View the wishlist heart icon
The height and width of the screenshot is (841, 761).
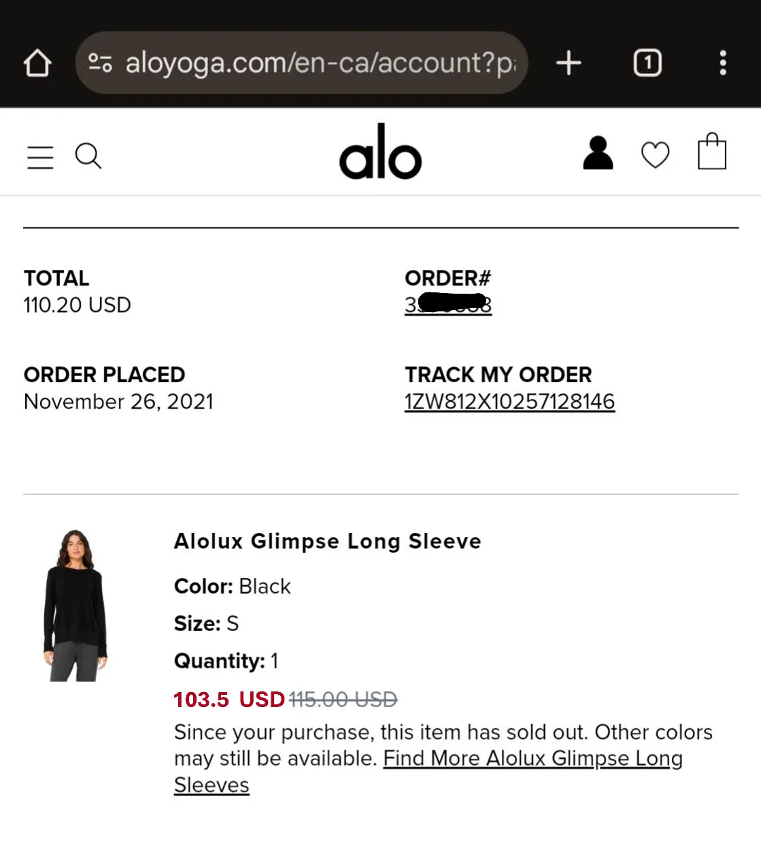pos(655,155)
